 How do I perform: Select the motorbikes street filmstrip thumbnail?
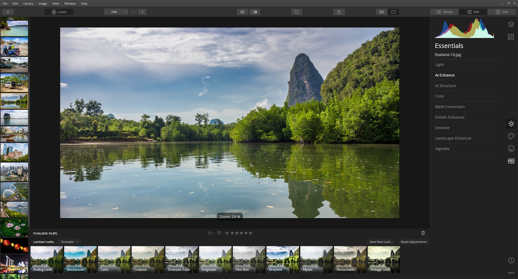(14, 47)
